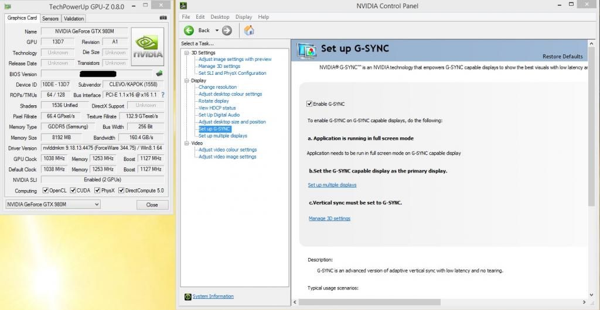Click the NVIDIA SLI field Enabled (2 GPUs)
The image size is (600, 310).
(103, 180)
